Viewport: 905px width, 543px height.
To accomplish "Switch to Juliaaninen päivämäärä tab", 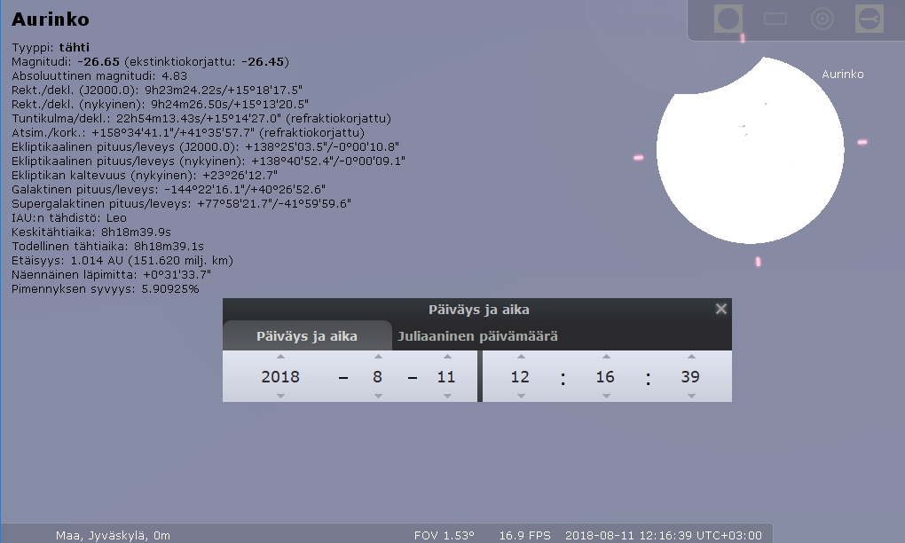I will 477,336.
